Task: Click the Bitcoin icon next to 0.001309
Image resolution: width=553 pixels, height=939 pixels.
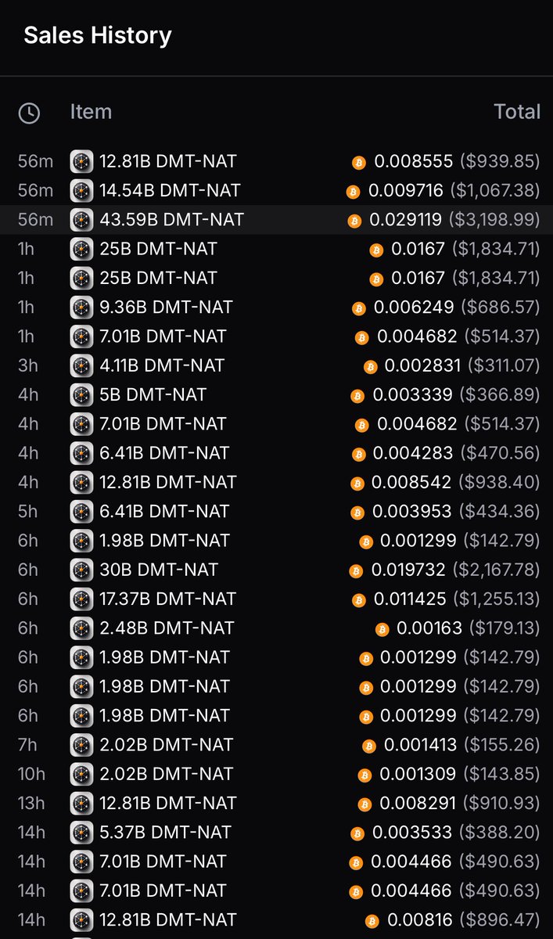Action: coord(364,775)
